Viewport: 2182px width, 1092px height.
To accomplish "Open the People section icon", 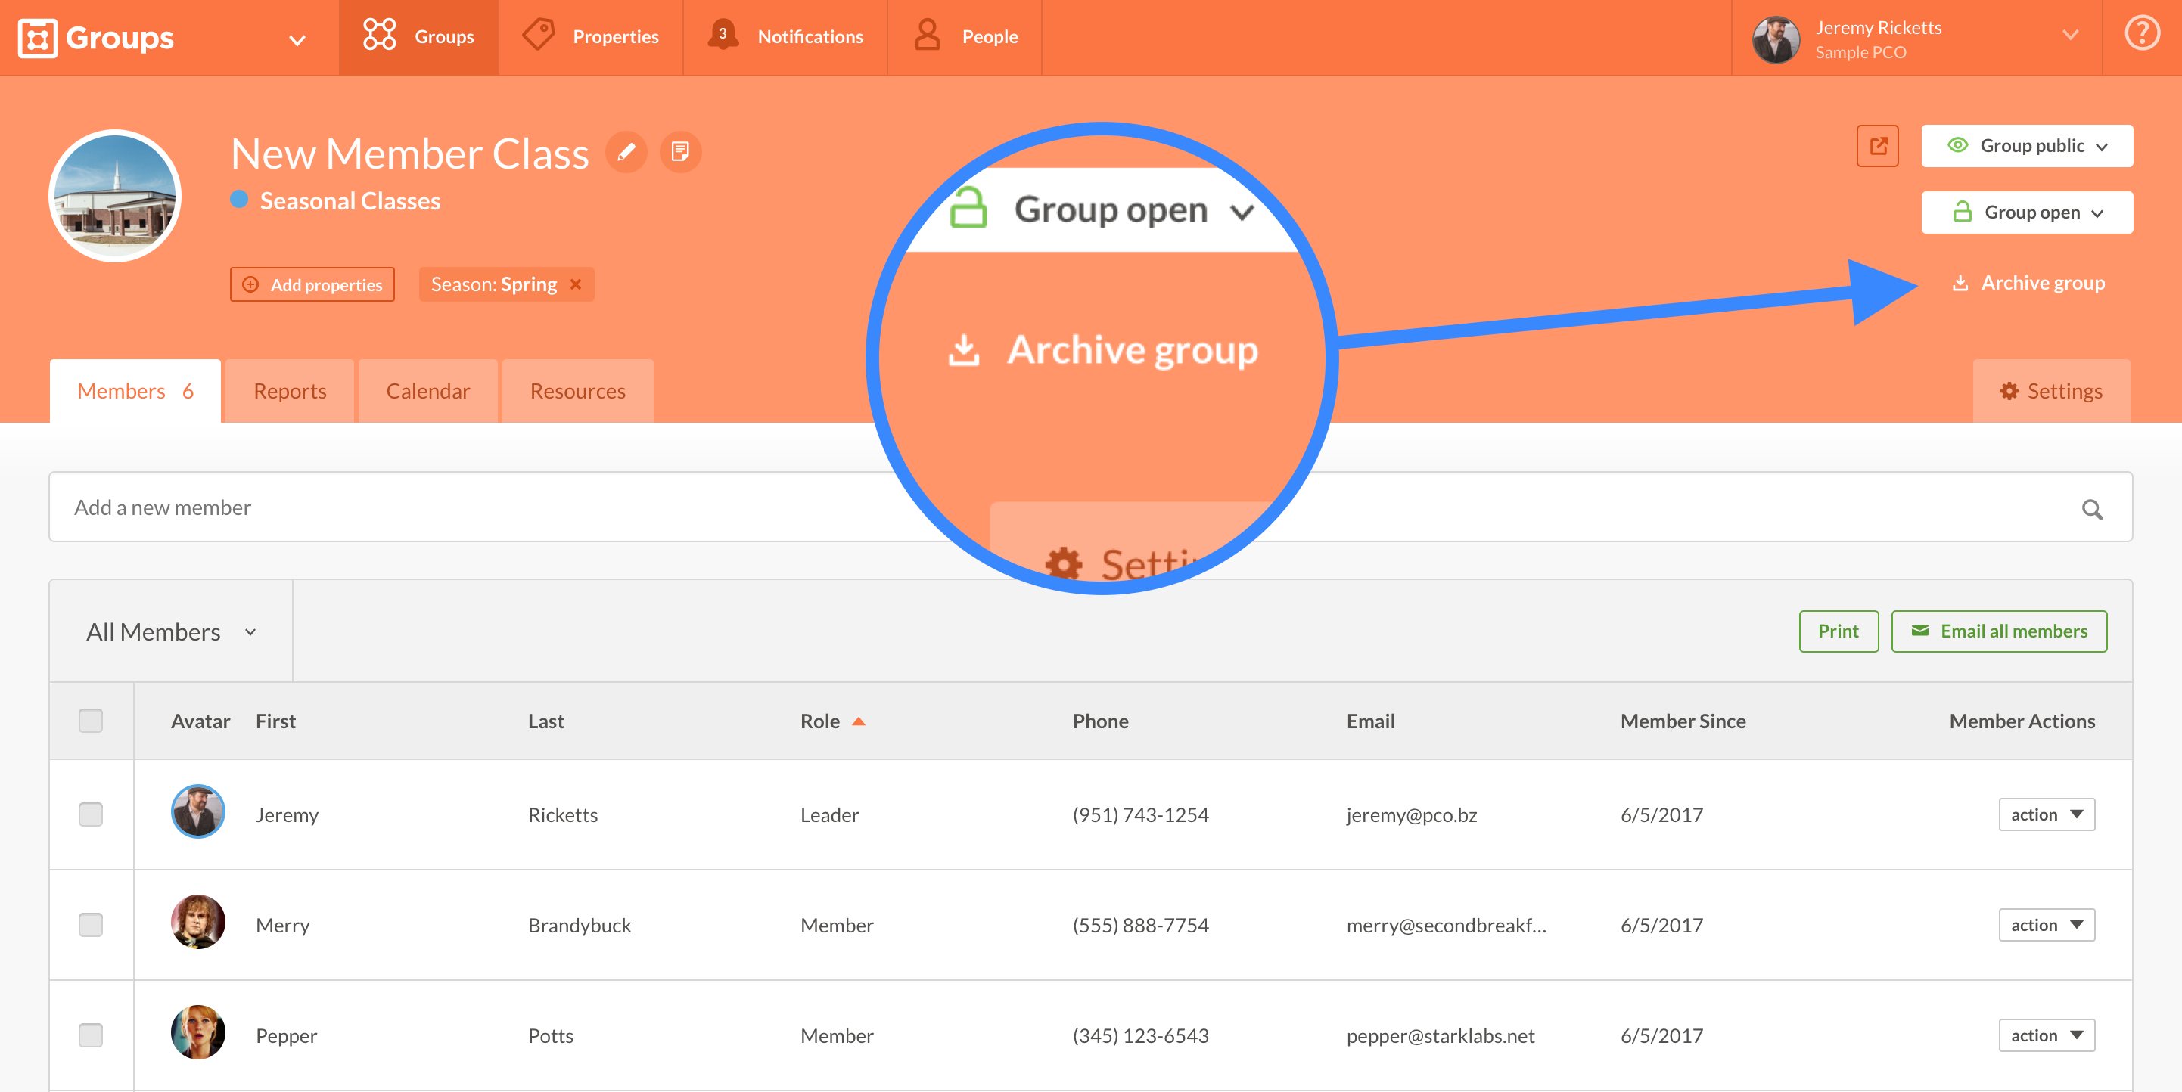I will (x=926, y=36).
